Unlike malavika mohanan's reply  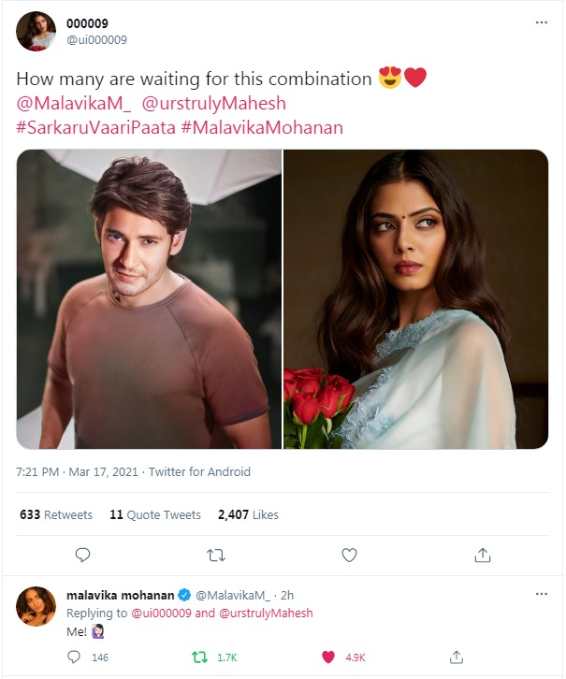coord(328,657)
